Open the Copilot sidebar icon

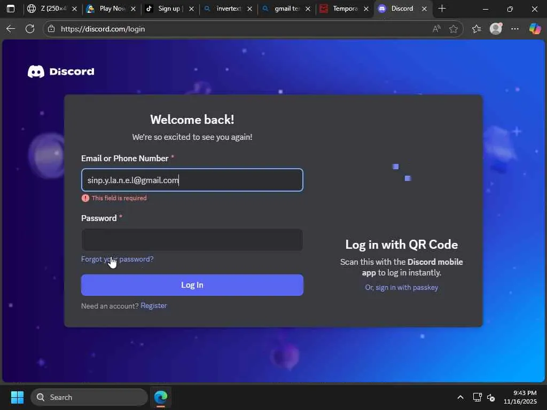(535, 29)
